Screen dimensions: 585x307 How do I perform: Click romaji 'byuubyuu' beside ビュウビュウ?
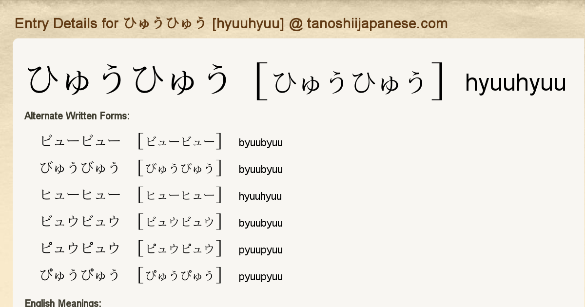(260, 223)
